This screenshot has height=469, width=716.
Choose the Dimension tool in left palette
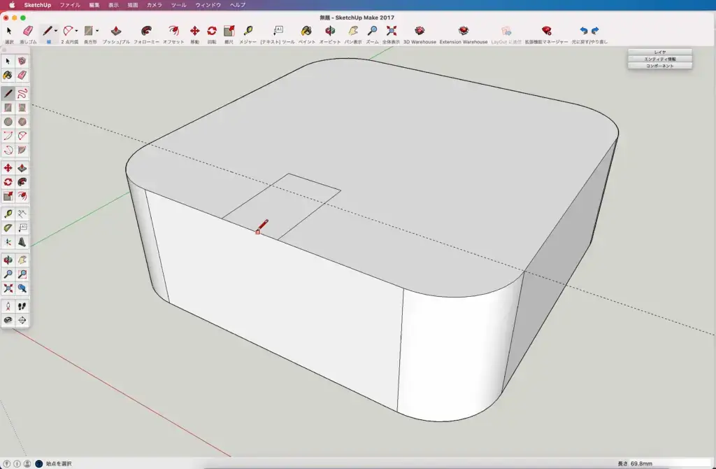coord(22,214)
